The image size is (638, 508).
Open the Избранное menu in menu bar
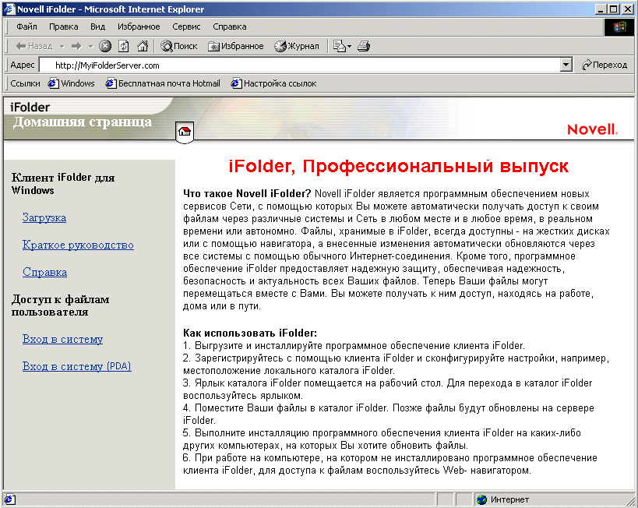139,26
